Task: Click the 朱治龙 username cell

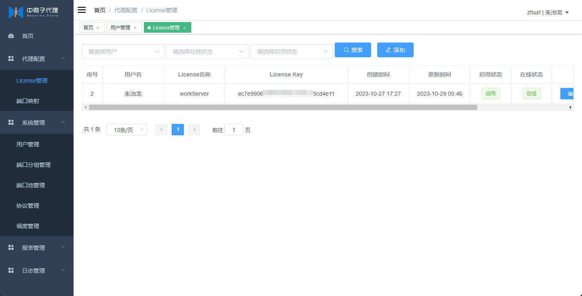Action: pyautogui.click(x=133, y=94)
